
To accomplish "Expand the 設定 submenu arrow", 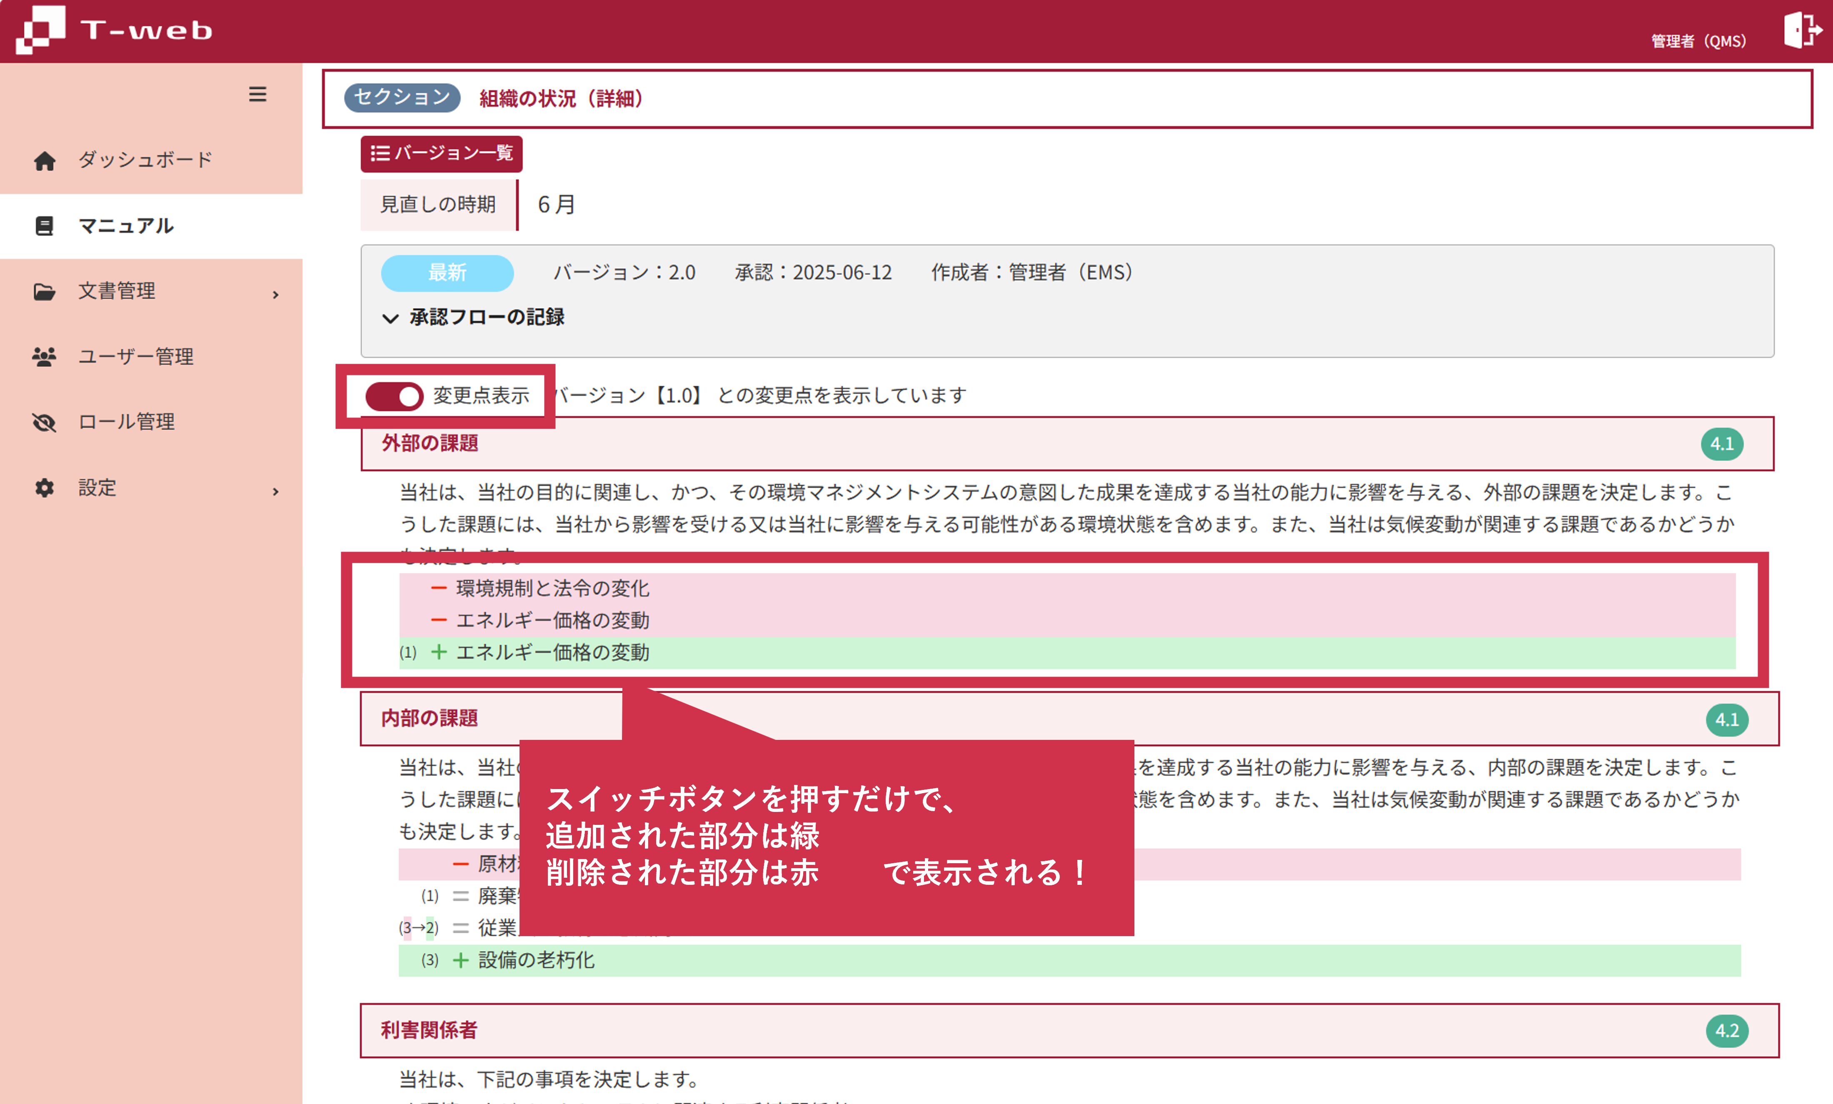I will pos(276,492).
